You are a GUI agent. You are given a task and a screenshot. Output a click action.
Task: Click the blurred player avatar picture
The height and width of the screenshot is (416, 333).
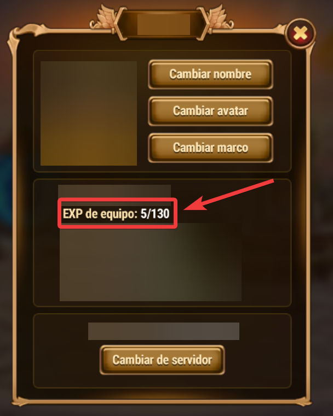click(89, 113)
